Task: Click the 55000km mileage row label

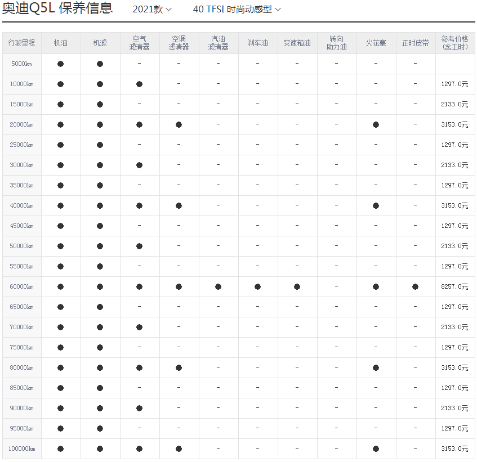Action: (21, 267)
